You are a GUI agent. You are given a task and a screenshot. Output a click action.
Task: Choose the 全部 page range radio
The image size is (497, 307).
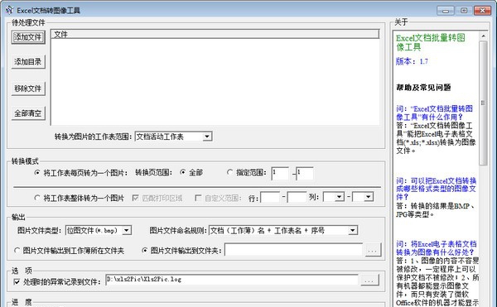coord(183,172)
